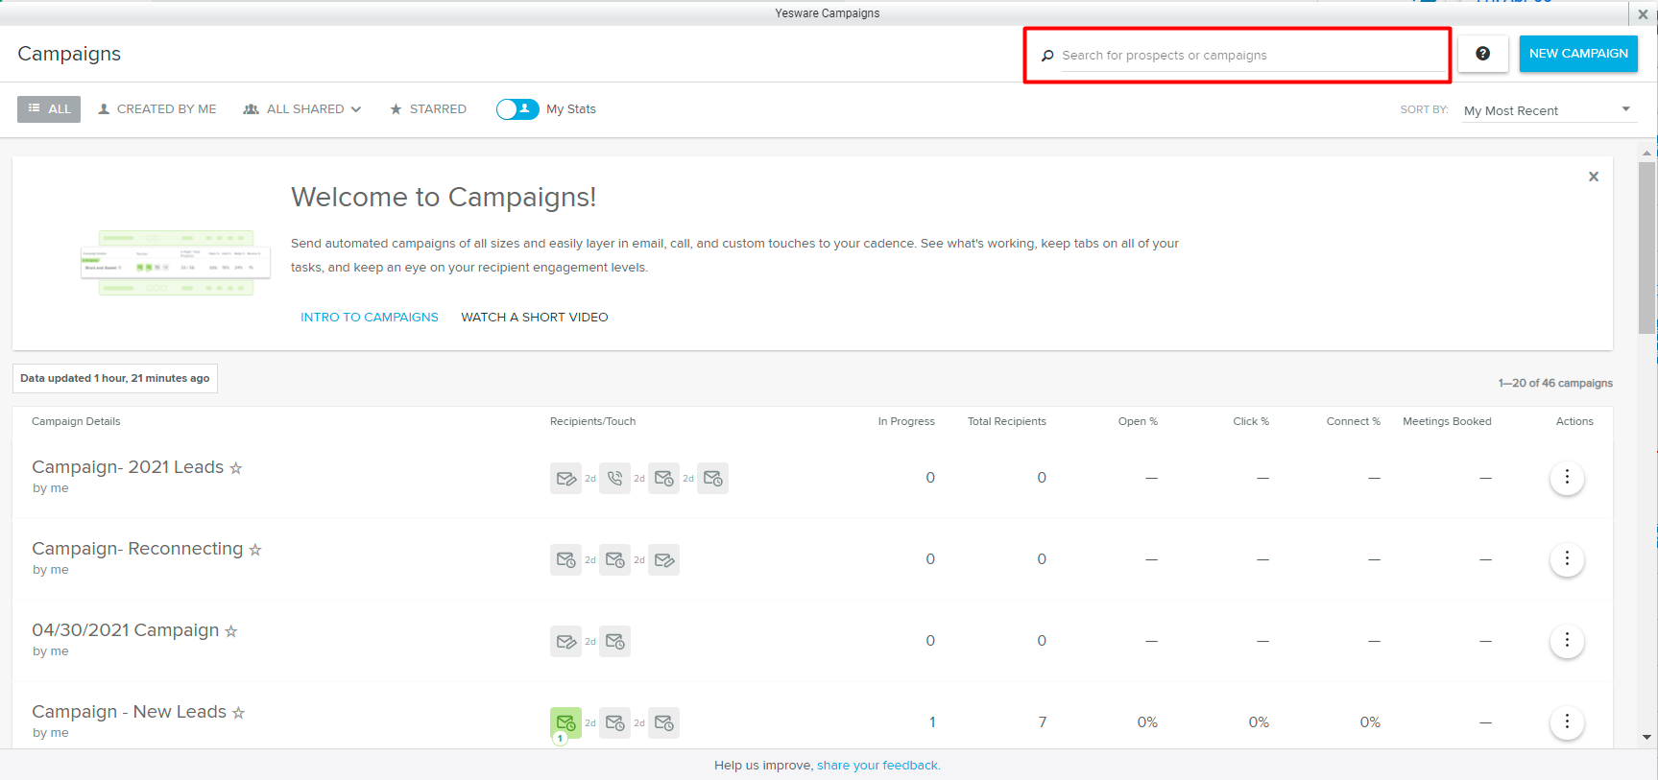The height and width of the screenshot is (780, 1658).
Task: Open second scheduled email touch in Campaign- Reconnecting
Action: [x=614, y=559]
